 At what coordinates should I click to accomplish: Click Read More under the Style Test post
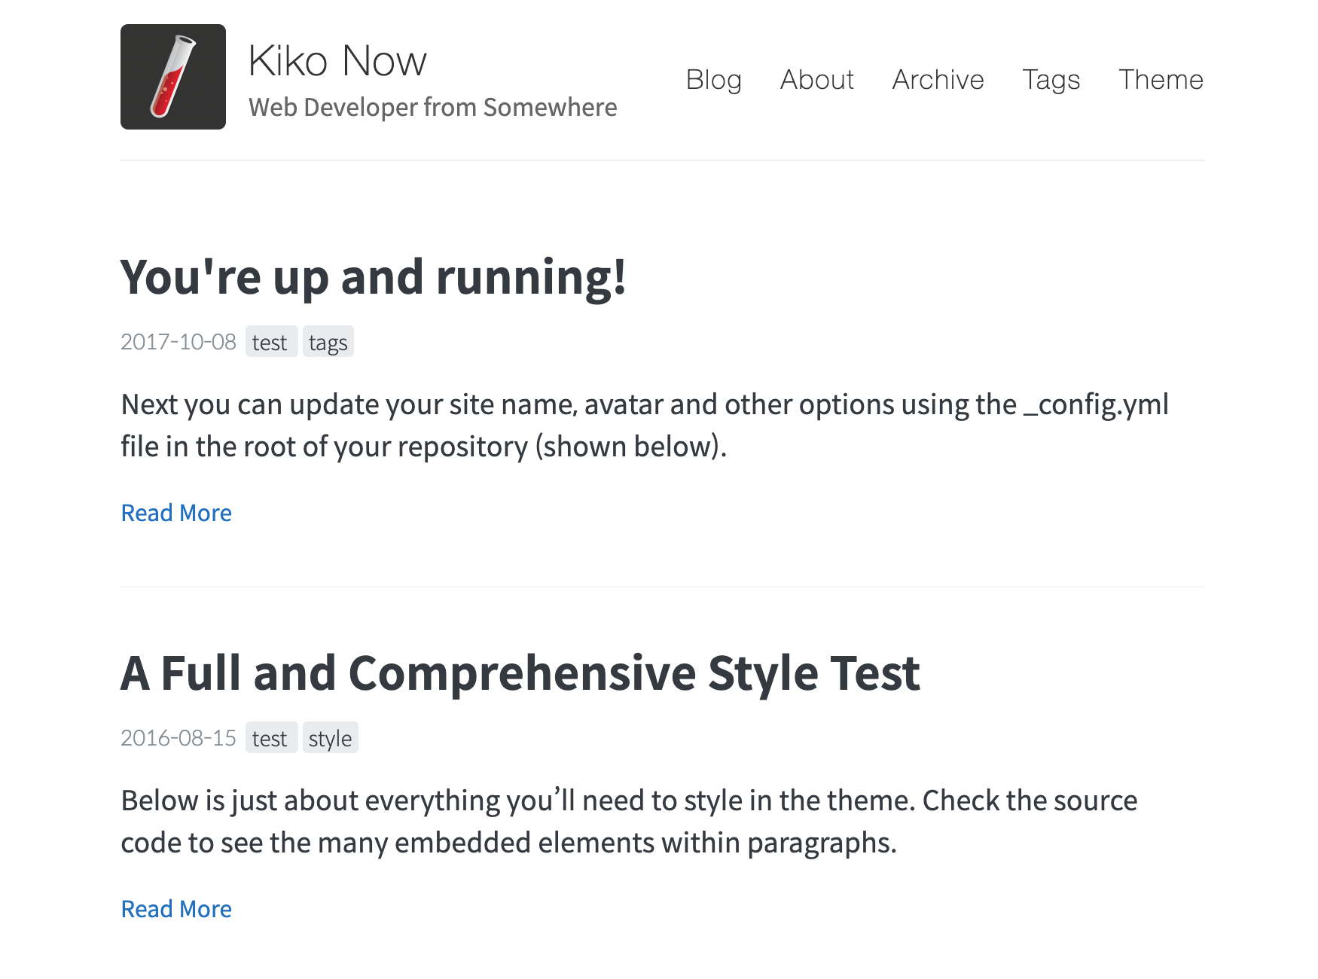pos(176,909)
